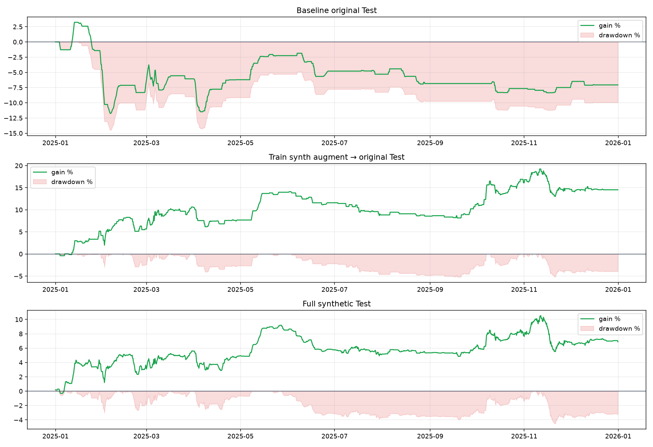Pick the "4" y-axis tick on Full synthetic chart
Image resolution: width=653 pixels, height=447 pixels.
point(21,363)
